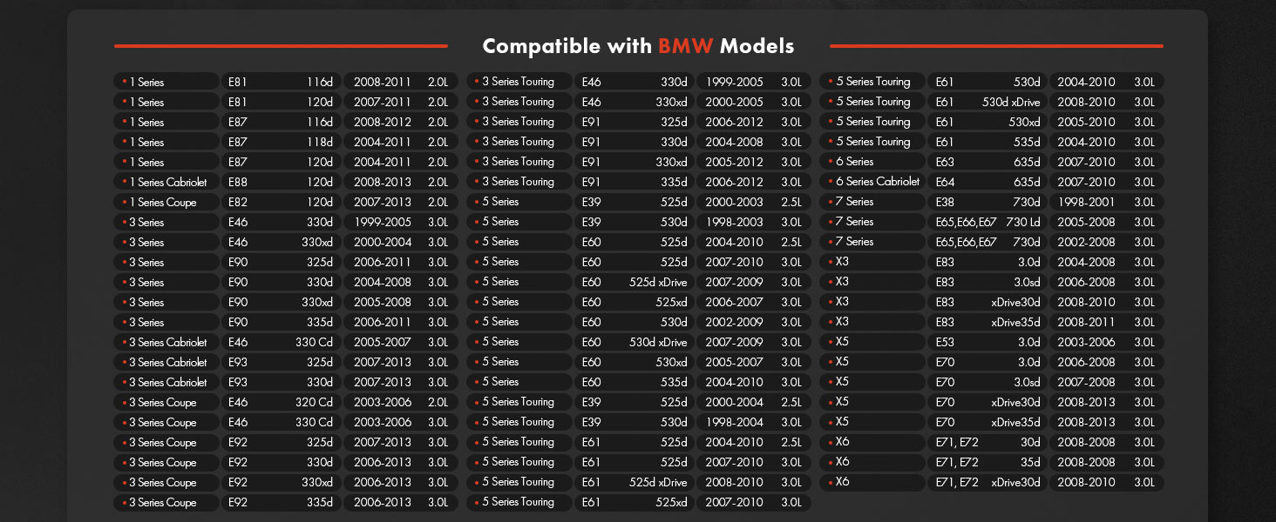Select "X5" label in the E53 row
Image resolution: width=1276 pixels, height=522 pixels.
click(x=842, y=342)
